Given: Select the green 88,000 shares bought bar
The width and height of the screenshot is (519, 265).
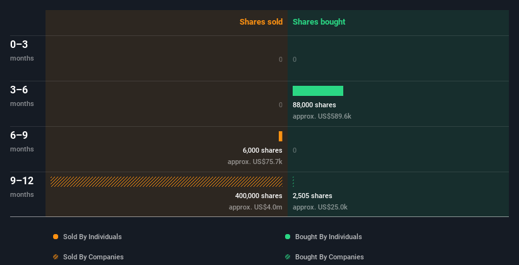Looking at the screenshot, I should pyautogui.click(x=318, y=91).
